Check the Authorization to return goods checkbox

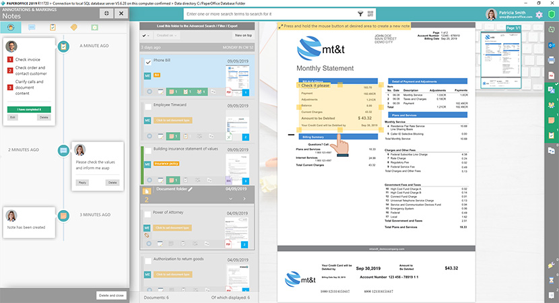(147, 261)
